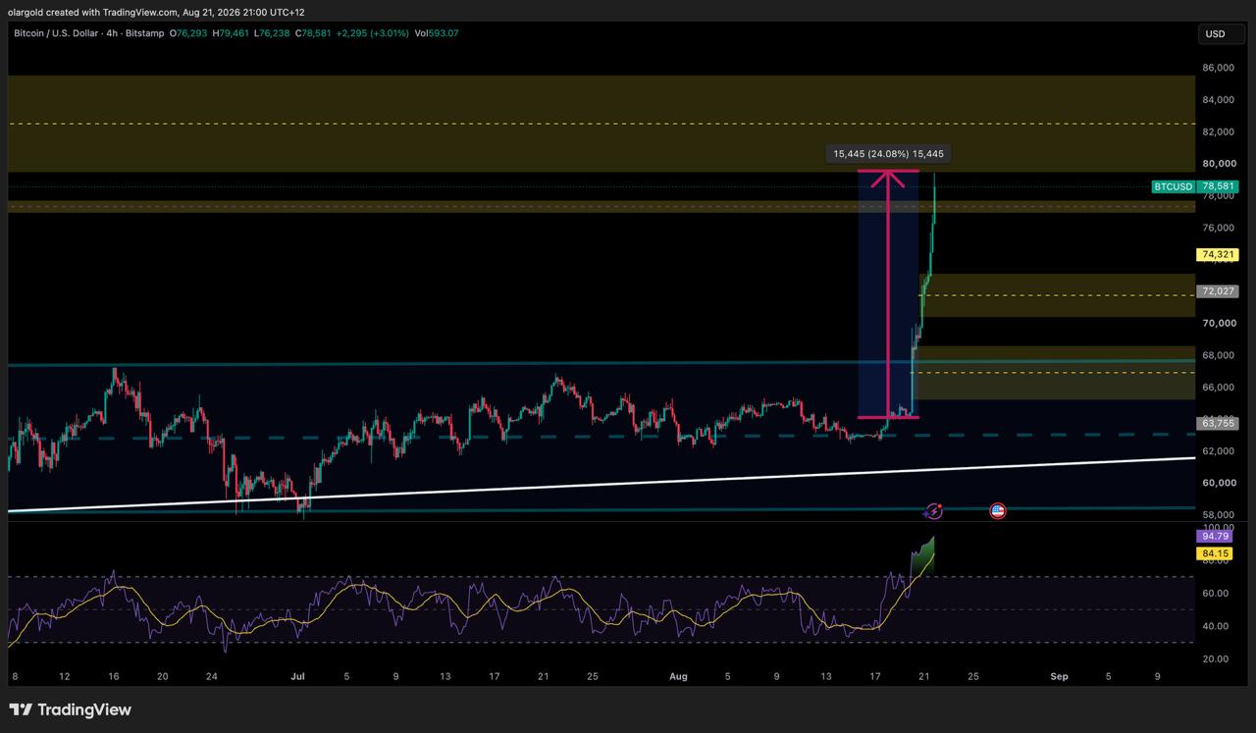Click the 84,000 price axis label
The width and height of the screenshot is (1256, 733).
1218,100
